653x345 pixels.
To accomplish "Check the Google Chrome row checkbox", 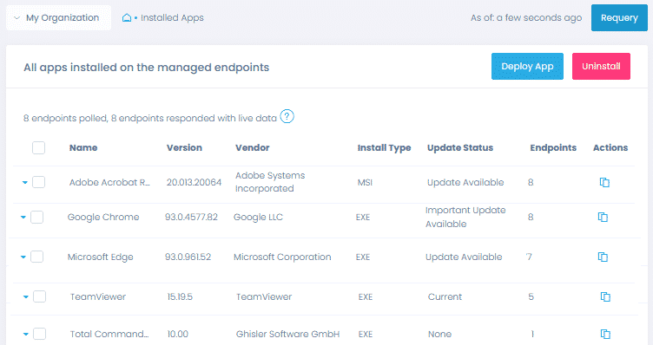I will [37, 217].
